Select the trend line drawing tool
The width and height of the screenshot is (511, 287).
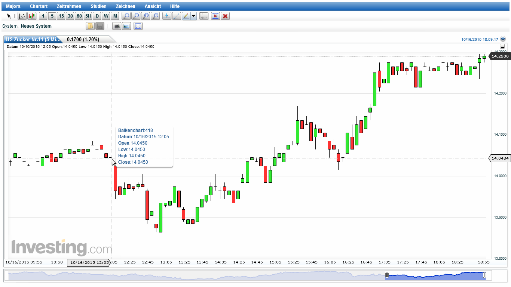177,16
